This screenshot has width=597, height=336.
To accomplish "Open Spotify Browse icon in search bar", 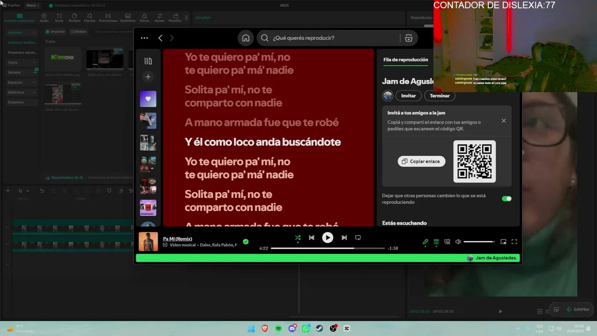I will tap(409, 38).
